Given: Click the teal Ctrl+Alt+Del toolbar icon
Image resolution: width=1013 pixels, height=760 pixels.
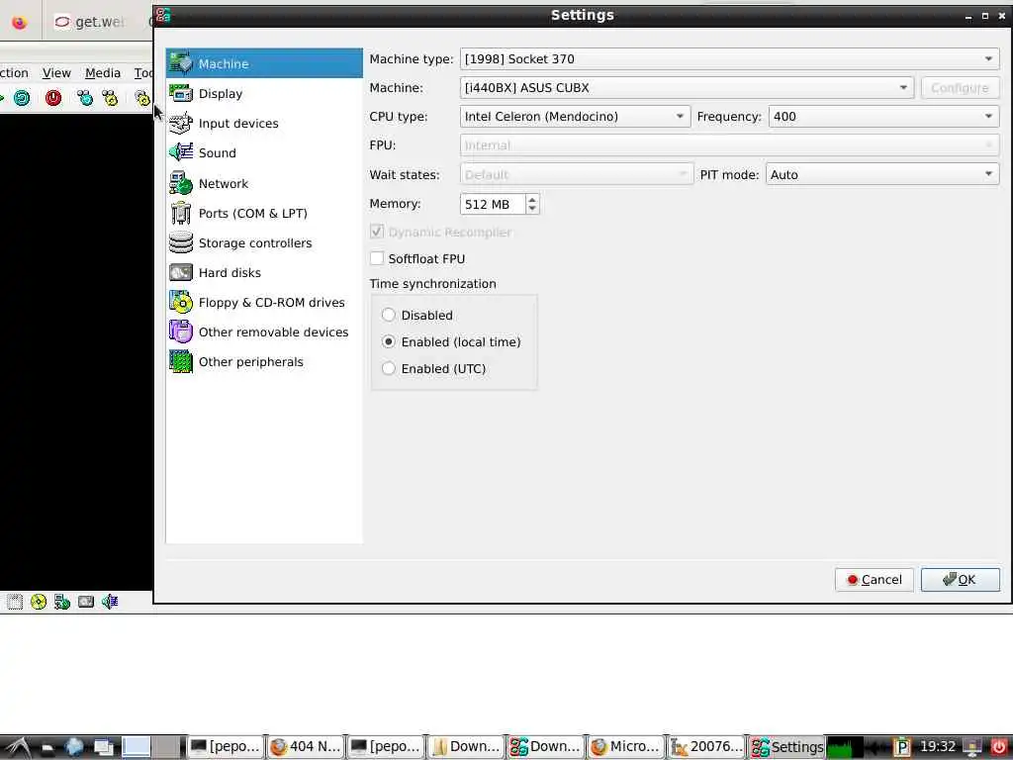Looking at the screenshot, I should 85,98.
